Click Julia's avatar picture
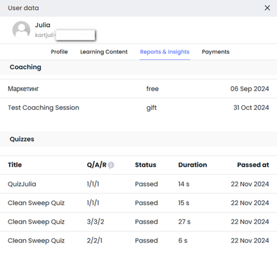Viewport: 277px width, 254px height. point(21,30)
